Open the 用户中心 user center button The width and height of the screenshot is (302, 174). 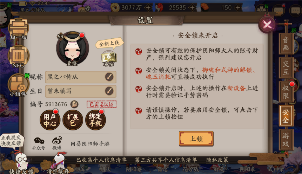(x=50, y=120)
